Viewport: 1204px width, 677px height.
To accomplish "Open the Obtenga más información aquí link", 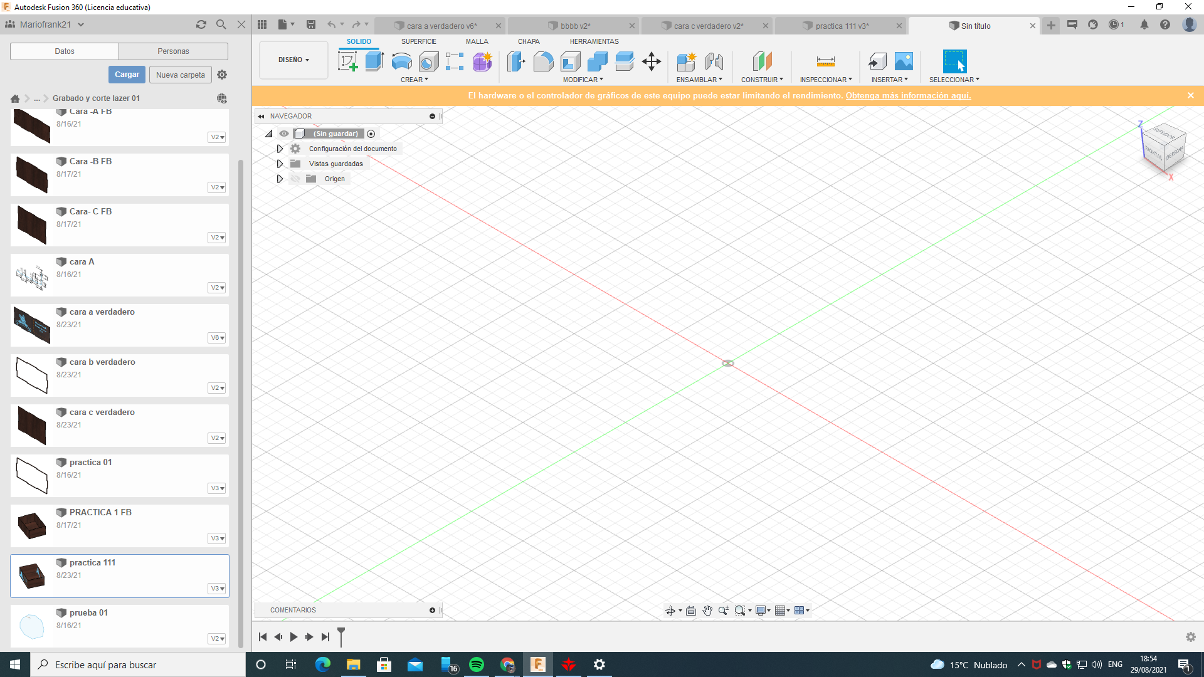I will (x=907, y=95).
